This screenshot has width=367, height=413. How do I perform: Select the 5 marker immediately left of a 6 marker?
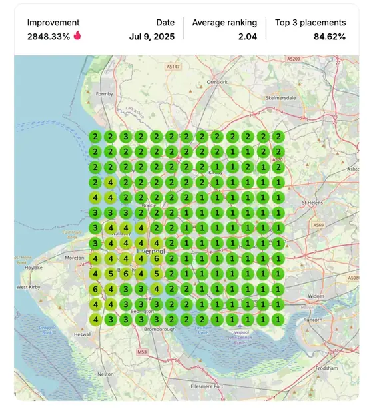click(111, 274)
